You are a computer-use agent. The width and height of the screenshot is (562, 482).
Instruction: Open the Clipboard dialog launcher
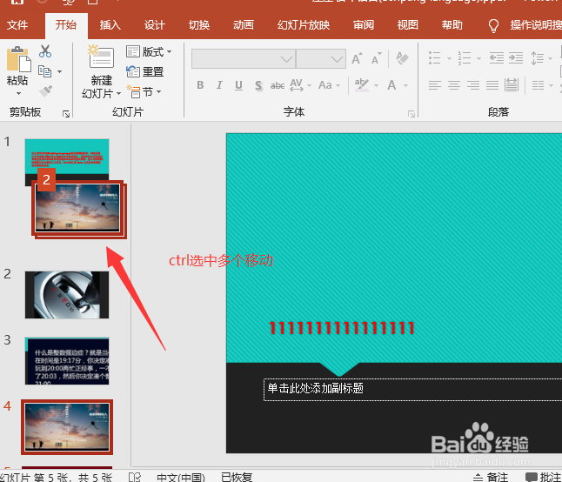pyautogui.click(x=66, y=114)
